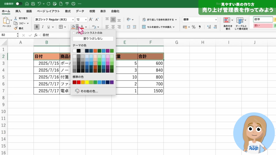
Task: Open the font size dropdown showing 12
Action: pos(85,20)
